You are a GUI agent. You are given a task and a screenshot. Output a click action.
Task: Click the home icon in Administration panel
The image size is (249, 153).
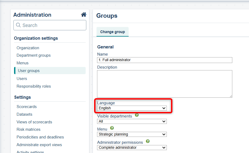(x=84, y=15)
